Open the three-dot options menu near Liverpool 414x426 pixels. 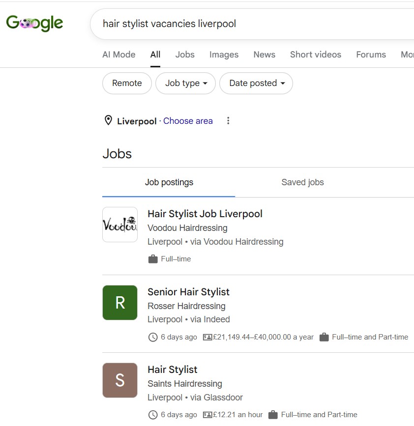228,121
